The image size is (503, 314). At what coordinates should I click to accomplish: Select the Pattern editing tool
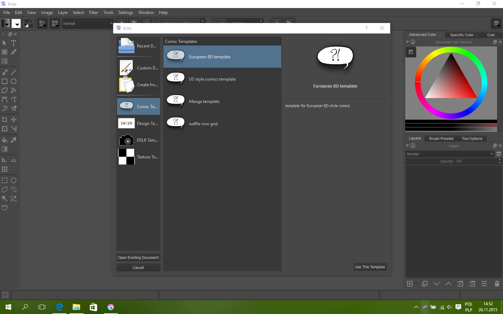click(5, 52)
